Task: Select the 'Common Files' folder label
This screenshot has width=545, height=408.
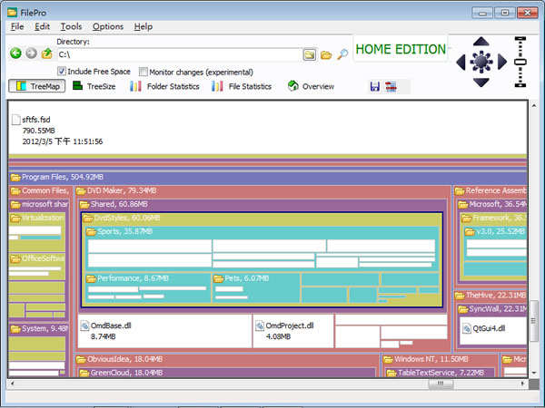Action: 45,190
